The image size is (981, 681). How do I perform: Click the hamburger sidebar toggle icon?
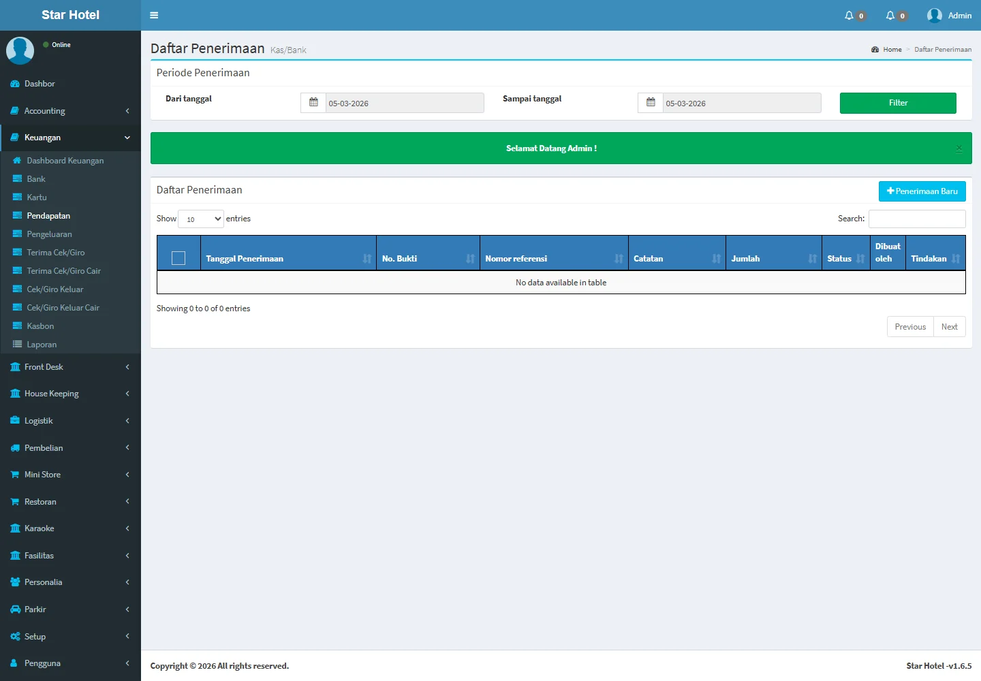point(154,15)
